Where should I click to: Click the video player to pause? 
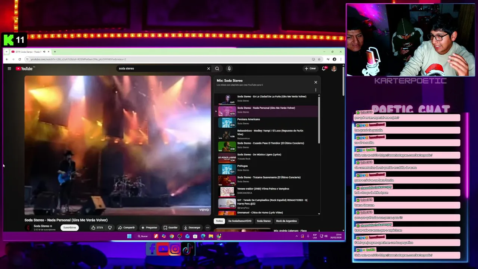click(118, 146)
